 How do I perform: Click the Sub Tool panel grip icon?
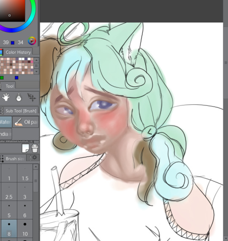2,111
